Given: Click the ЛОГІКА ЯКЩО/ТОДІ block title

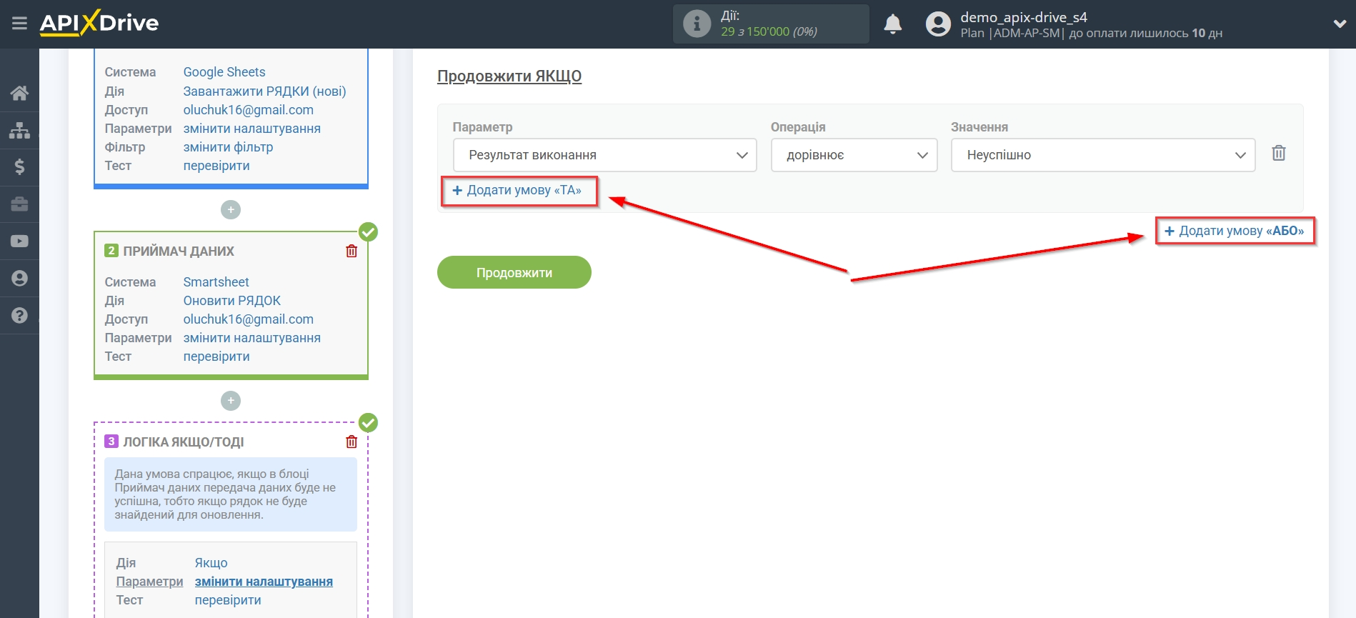Looking at the screenshot, I should pos(184,442).
